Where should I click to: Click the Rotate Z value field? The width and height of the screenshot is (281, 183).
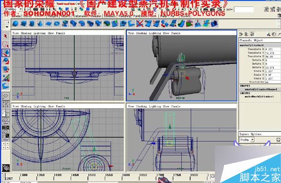point(273,67)
